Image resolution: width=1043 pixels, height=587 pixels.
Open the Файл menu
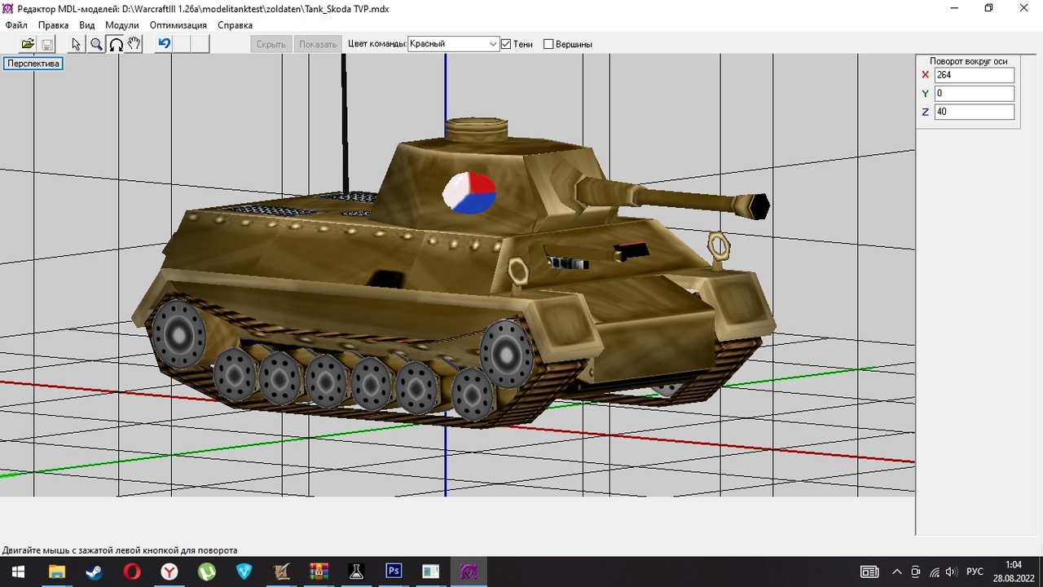point(16,25)
